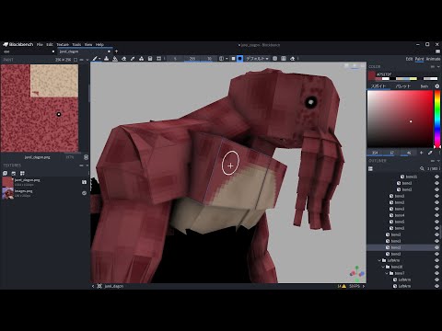Select the images.png texture thumbnail

7,193
